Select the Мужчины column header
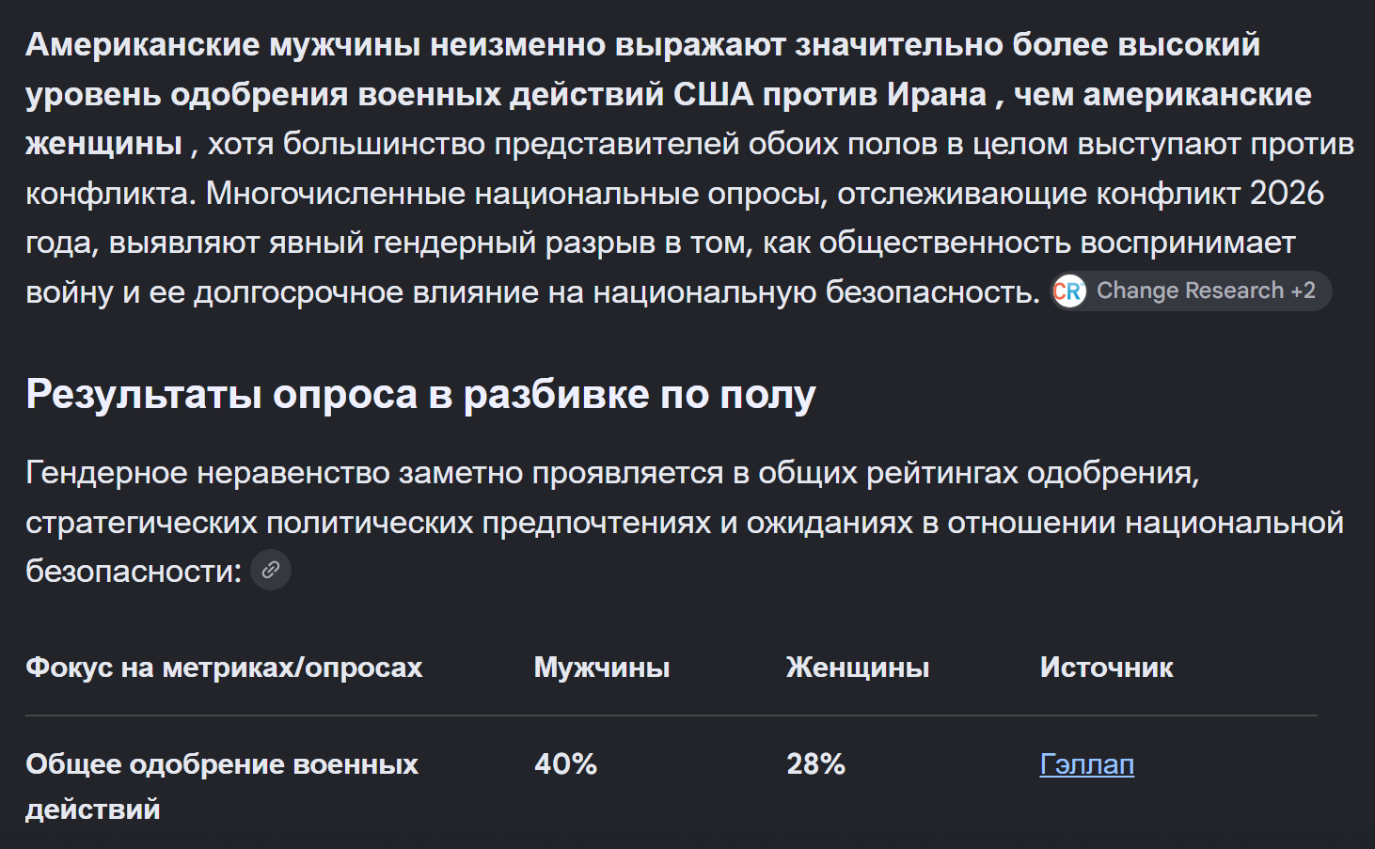The width and height of the screenshot is (1375, 849). tap(602, 668)
